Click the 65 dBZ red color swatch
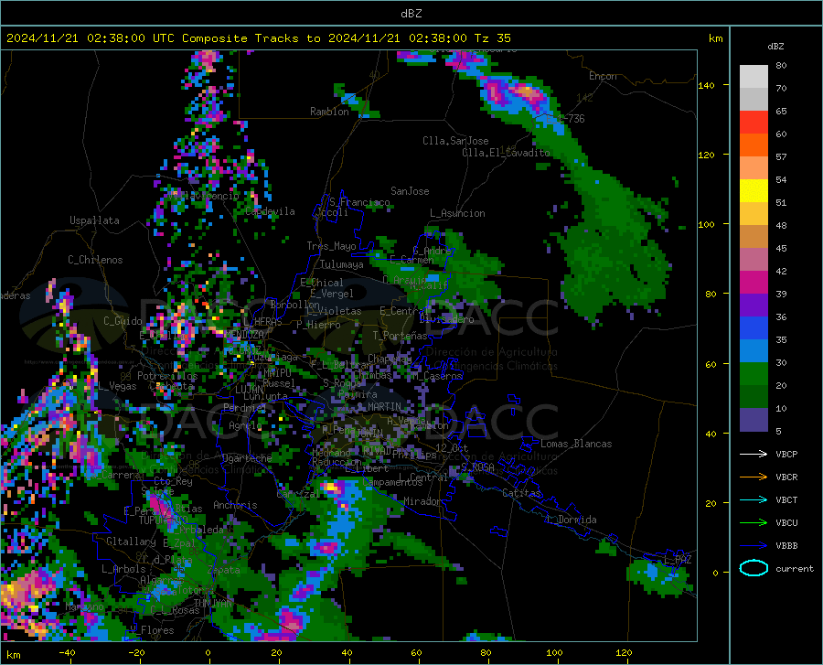The image size is (823, 665). click(x=754, y=123)
